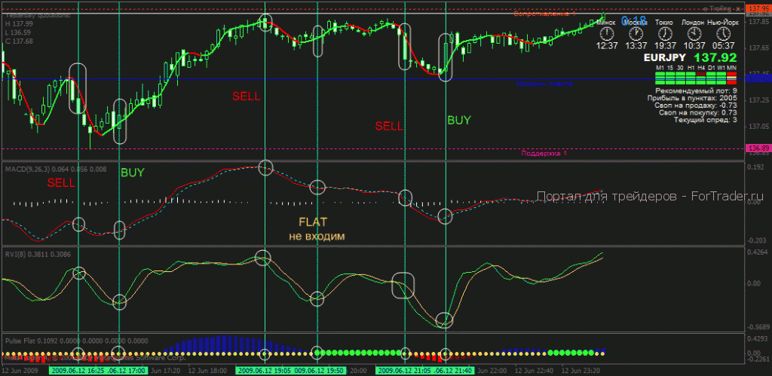Click the Tokyo clock icon
Viewport: 772px width, 376px height.
(665, 33)
